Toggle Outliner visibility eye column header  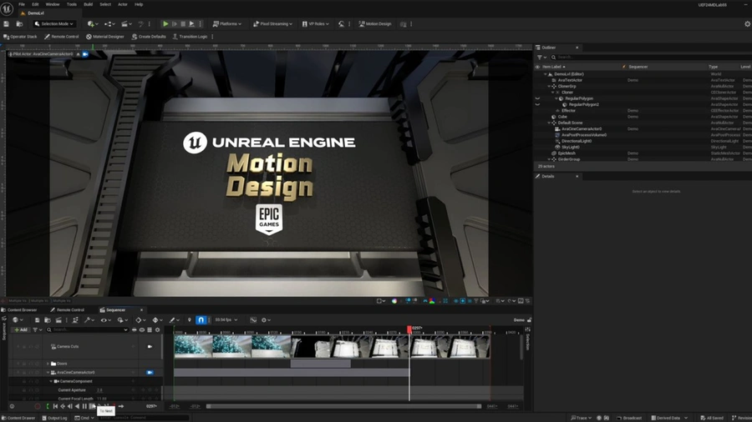point(537,67)
